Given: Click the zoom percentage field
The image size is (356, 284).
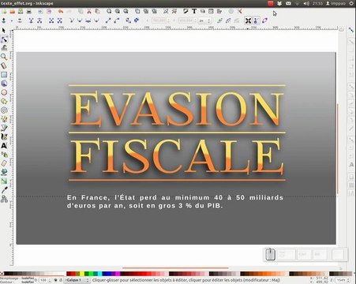Looking at the screenshot, I should tap(343, 280).
